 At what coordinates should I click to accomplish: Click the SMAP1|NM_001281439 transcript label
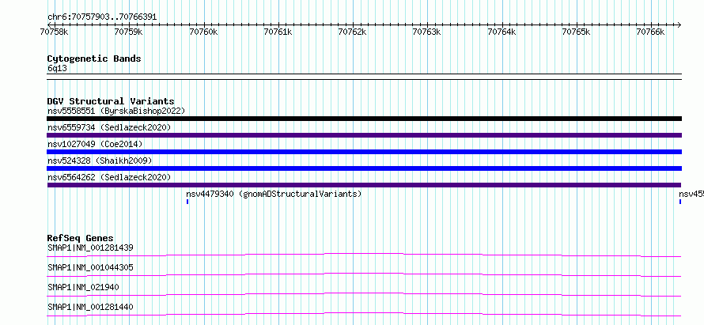(x=90, y=248)
